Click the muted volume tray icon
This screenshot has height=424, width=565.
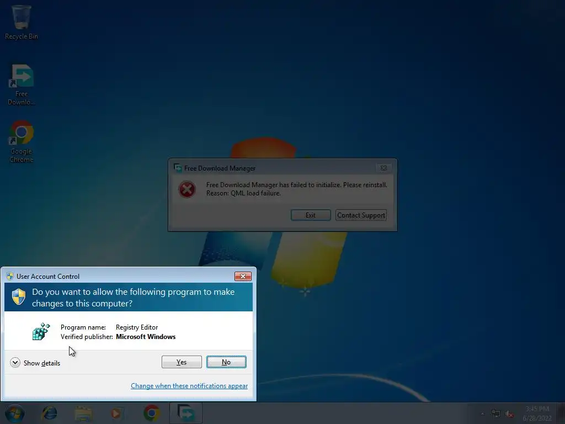click(509, 414)
